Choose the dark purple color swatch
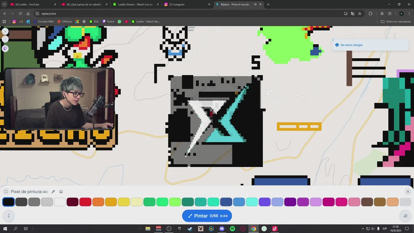This screenshot has width=414, height=233. [x=290, y=202]
